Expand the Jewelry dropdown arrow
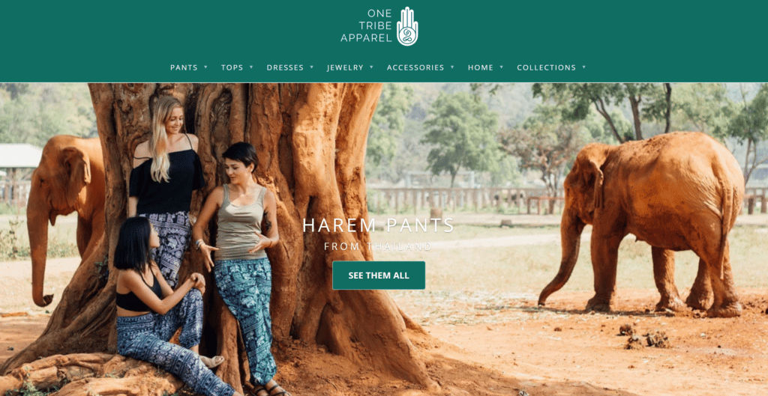 point(372,67)
